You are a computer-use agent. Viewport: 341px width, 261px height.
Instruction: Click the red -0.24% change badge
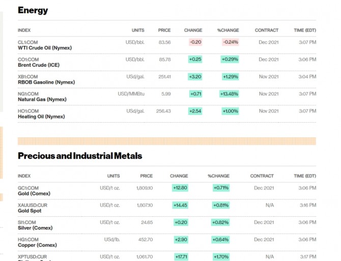[230, 42]
